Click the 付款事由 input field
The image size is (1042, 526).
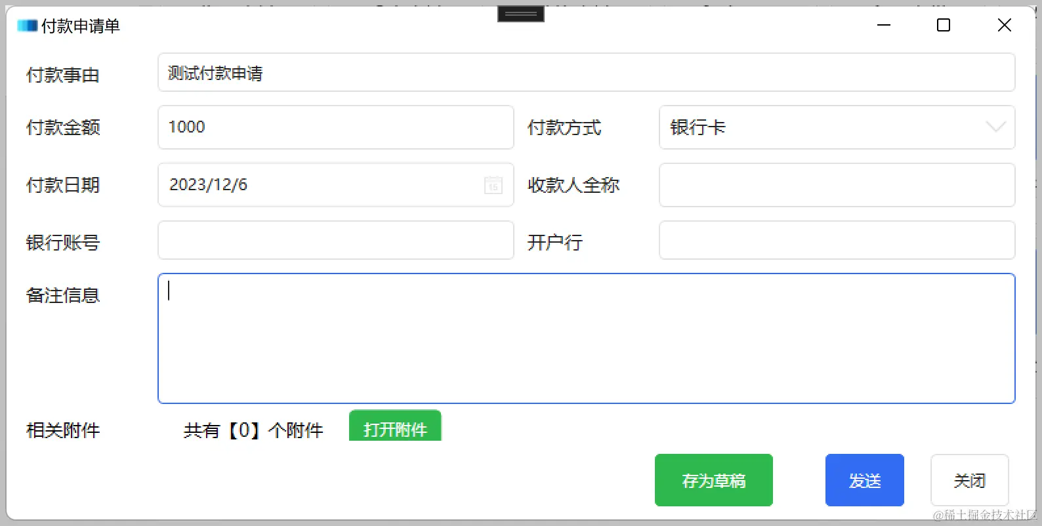pyautogui.click(x=587, y=72)
